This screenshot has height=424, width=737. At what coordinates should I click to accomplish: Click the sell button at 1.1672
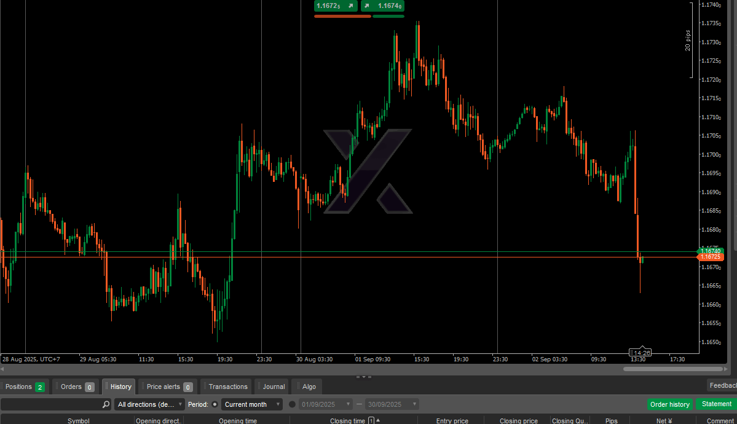[335, 6]
